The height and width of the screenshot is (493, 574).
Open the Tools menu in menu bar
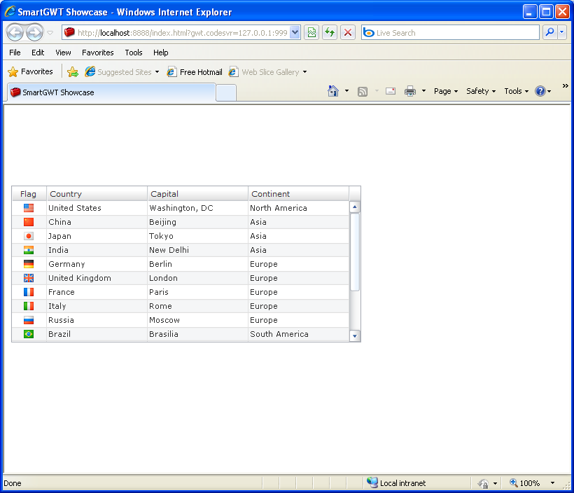pyautogui.click(x=134, y=53)
